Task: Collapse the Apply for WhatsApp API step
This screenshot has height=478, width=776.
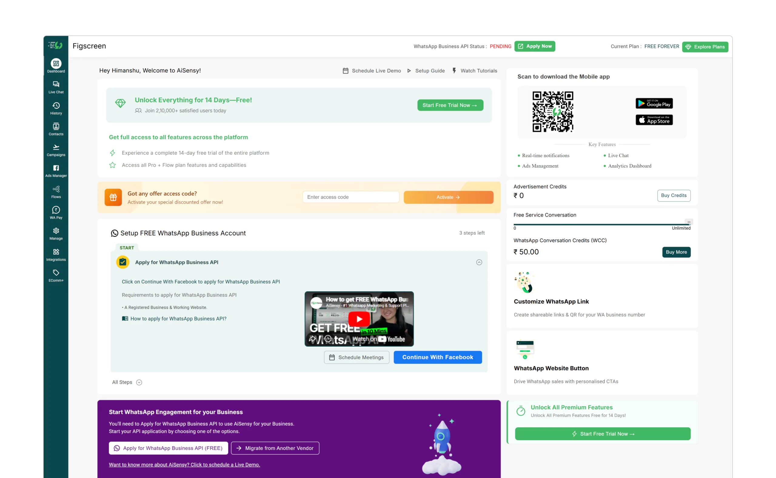Action: (479, 262)
